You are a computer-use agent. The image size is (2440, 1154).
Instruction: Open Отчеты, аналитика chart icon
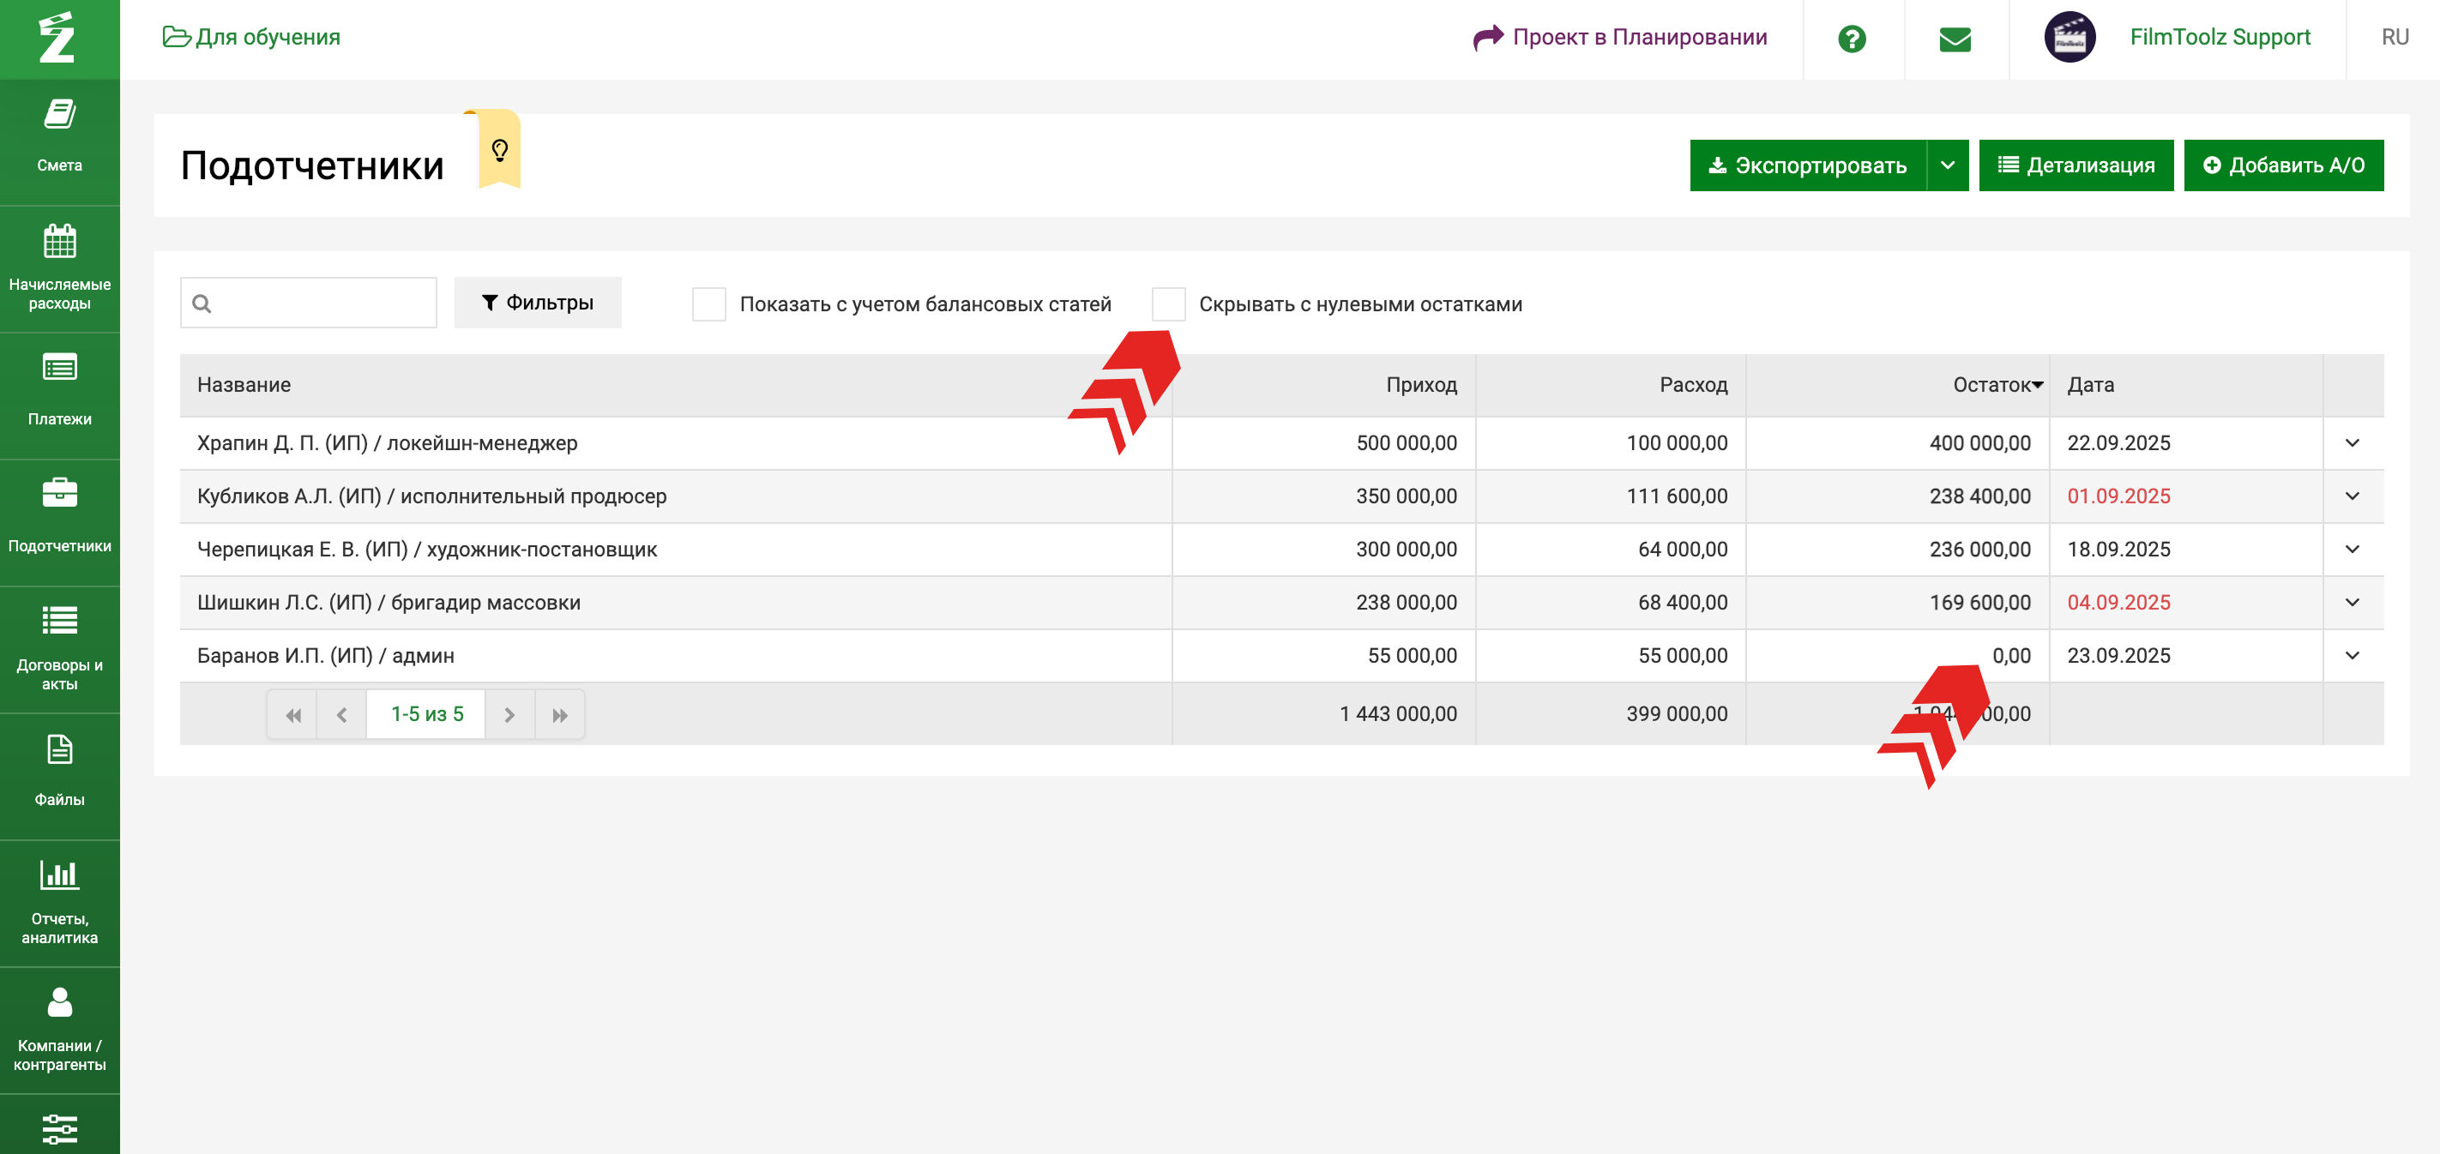click(x=58, y=875)
